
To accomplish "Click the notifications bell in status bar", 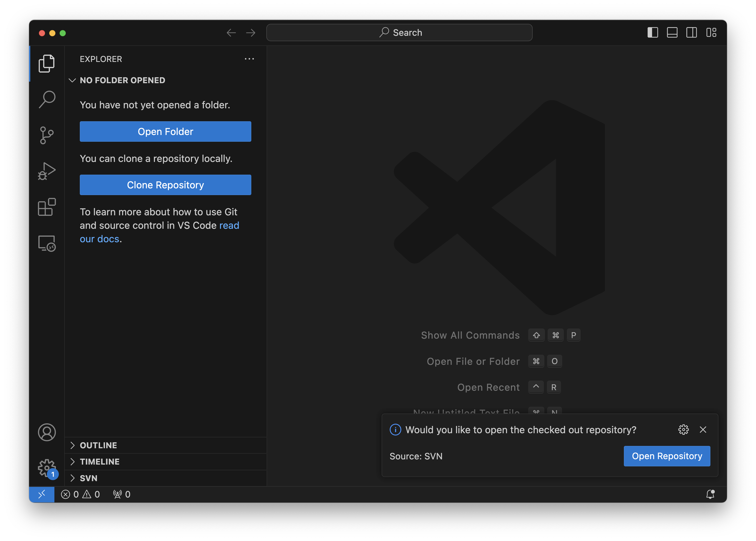I will point(711,494).
